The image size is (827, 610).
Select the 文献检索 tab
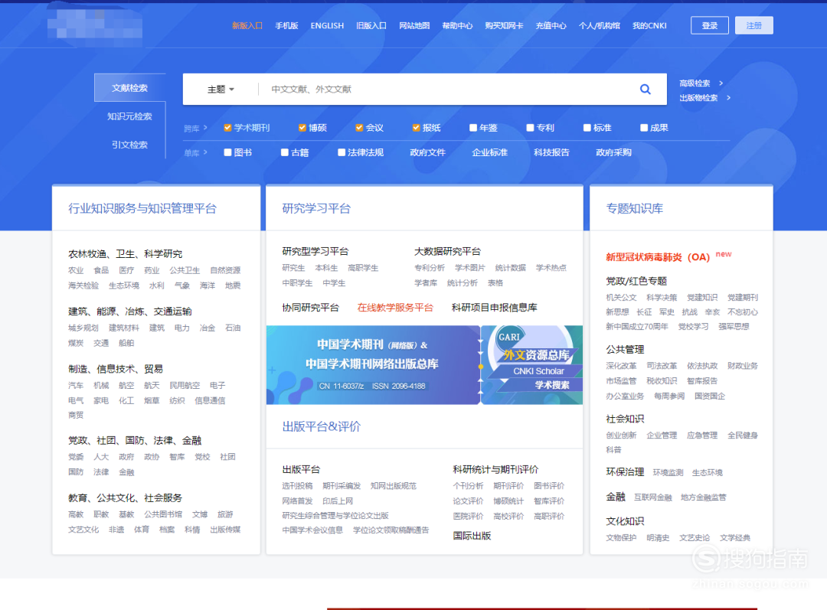tap(129, 87)
